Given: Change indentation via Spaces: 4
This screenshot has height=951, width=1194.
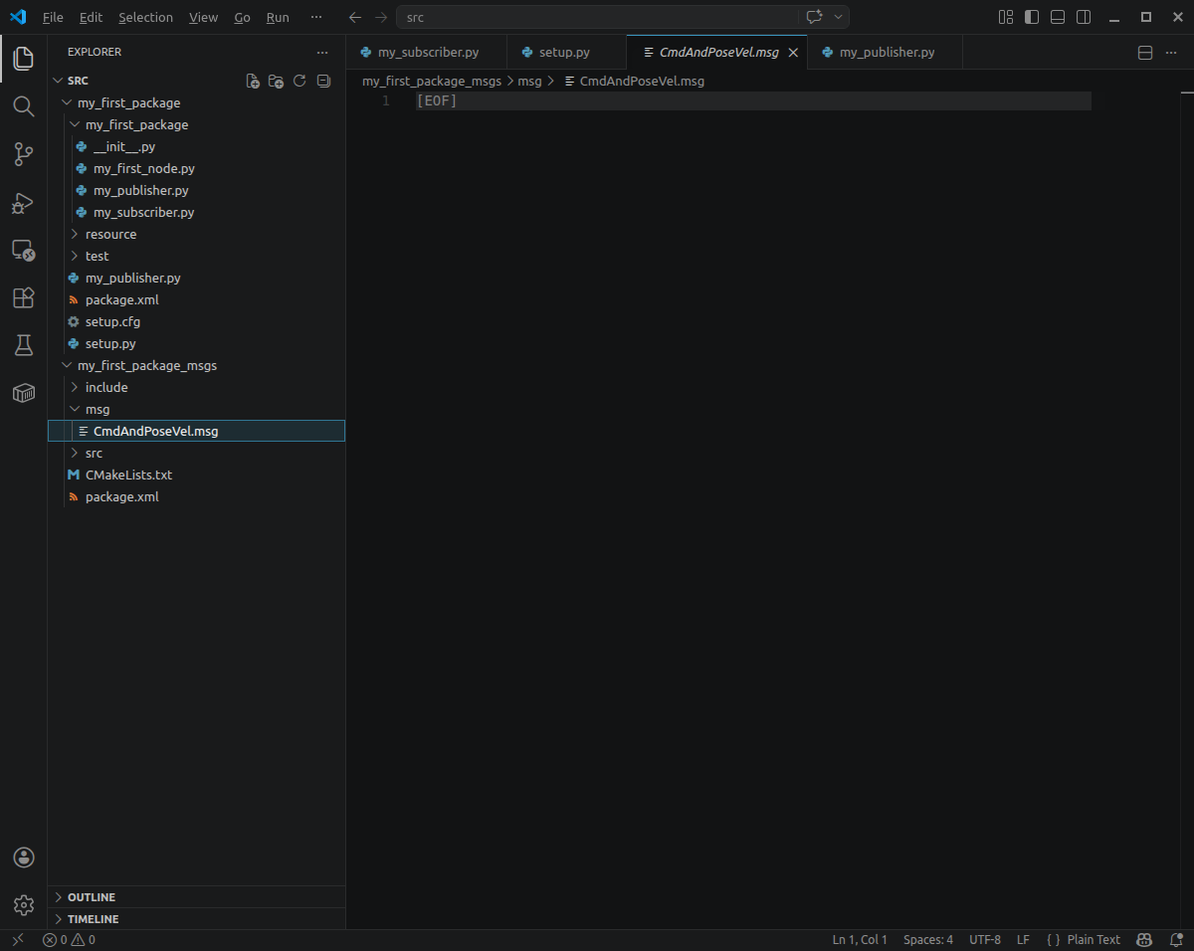Looking at the screenshot, I should tap(928, 939).
